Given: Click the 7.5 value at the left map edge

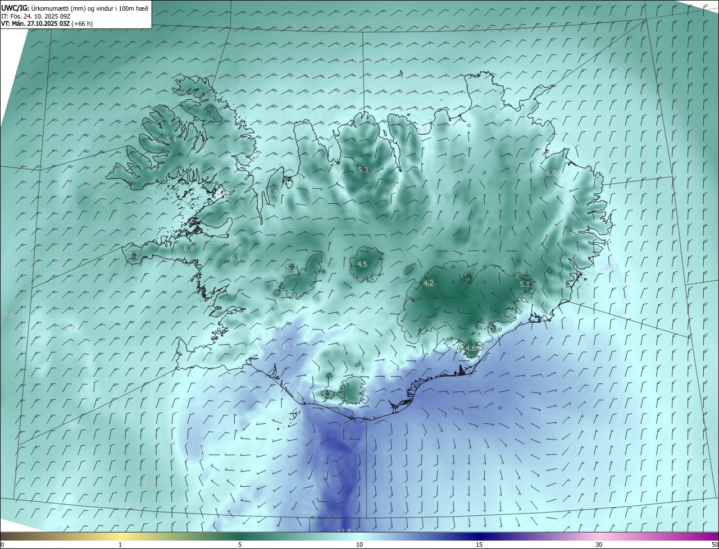Looking at the screenshot, I should [8, 316].
